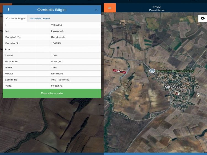This screenshot has width=207, height=155.
Task: Select the Tapu Alanı value 5.150,00
Action: [x=57, y=62]
